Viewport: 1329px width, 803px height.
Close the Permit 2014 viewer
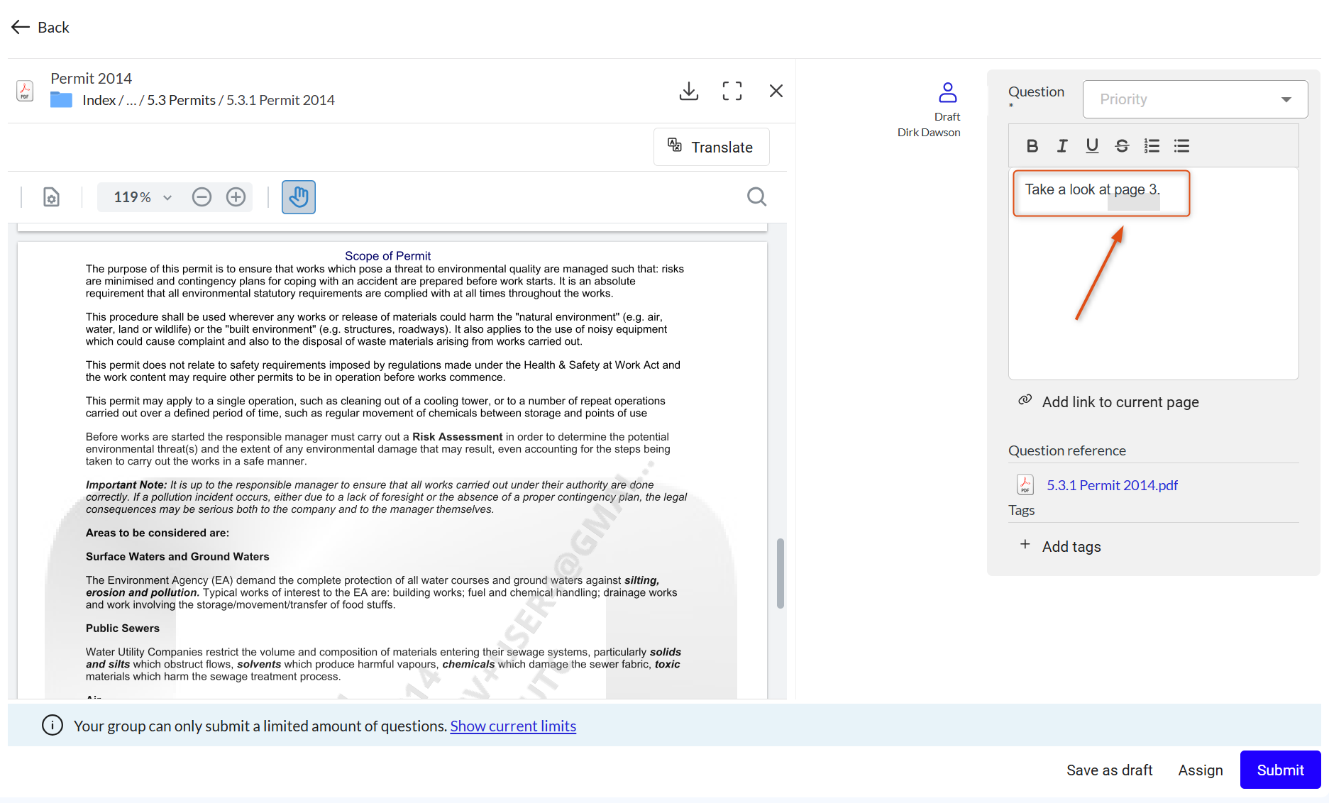pyautogui.click(x=776, y=91)
